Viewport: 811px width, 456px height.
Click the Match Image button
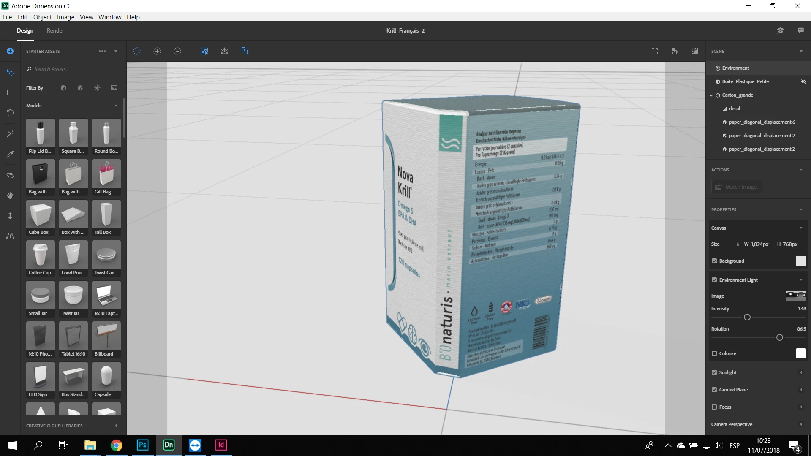[737, 187]
